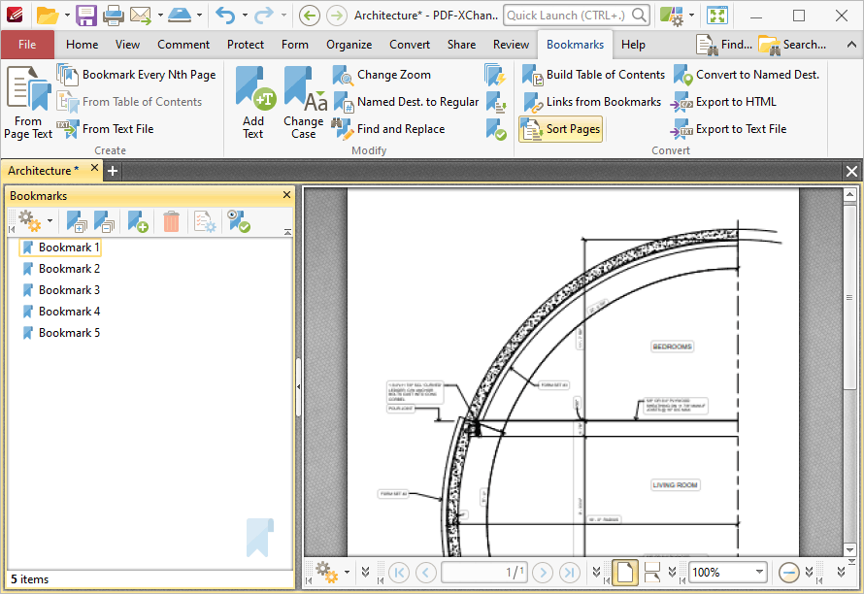Collapse all bookmarks in the panel
The width and height of the screenshot is (864, 594).
coord(105,221)
